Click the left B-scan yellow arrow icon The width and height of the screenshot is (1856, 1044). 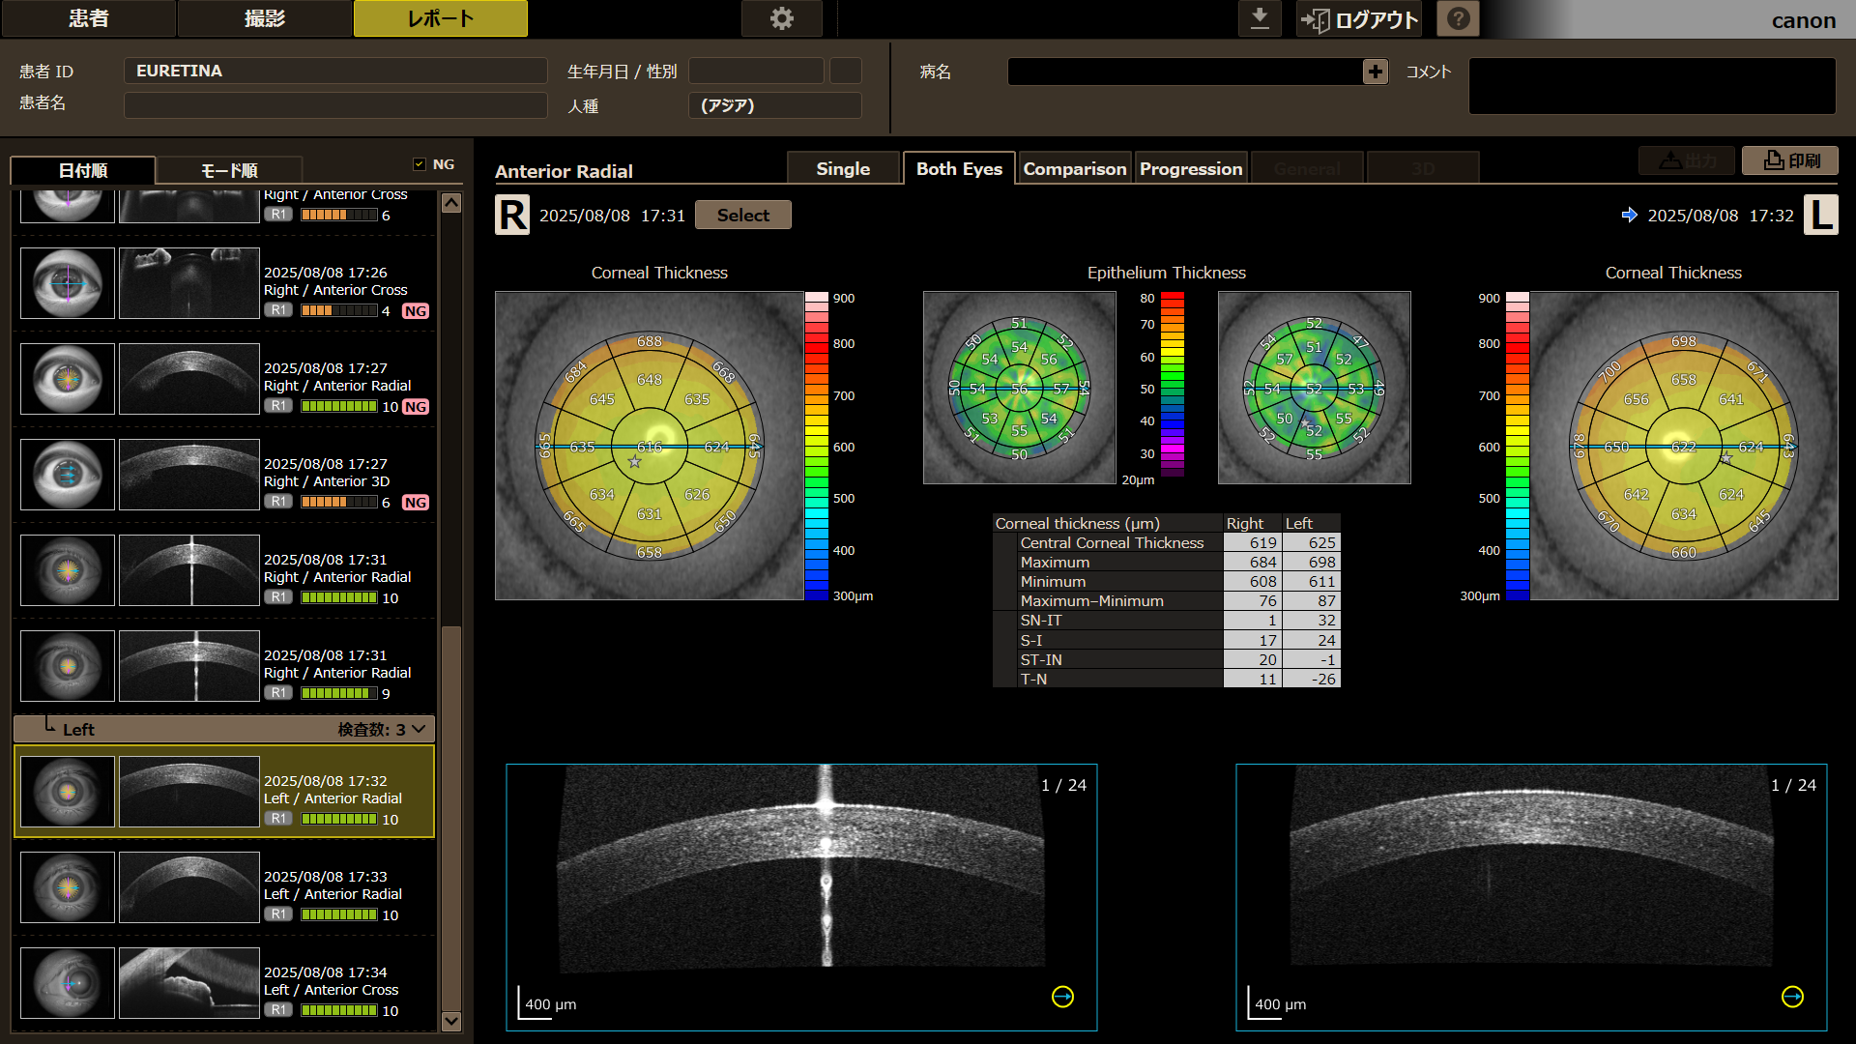(x=1062, y=997)
